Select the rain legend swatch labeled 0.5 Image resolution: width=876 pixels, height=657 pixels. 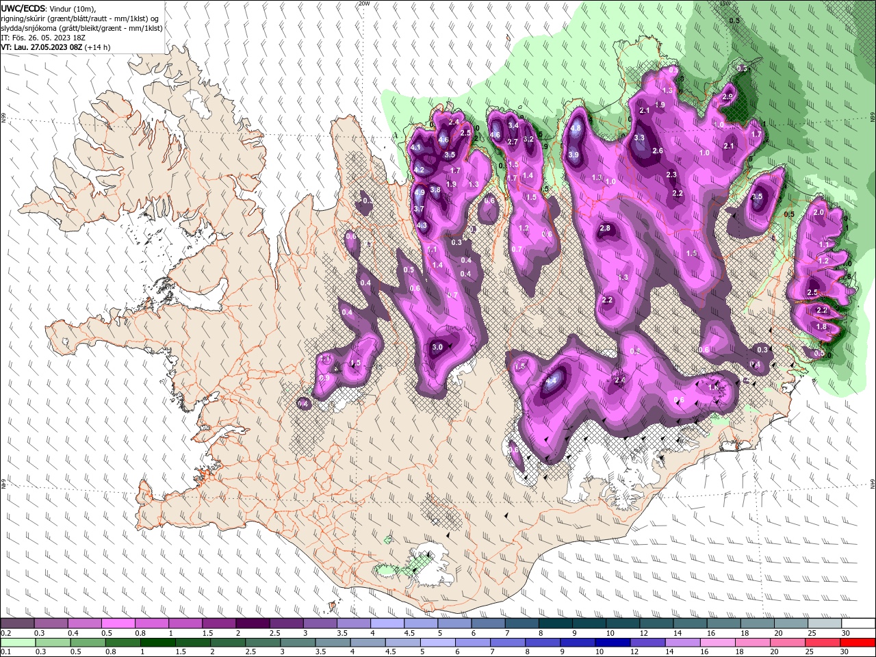pyautogui.click(x=88, y=643)
